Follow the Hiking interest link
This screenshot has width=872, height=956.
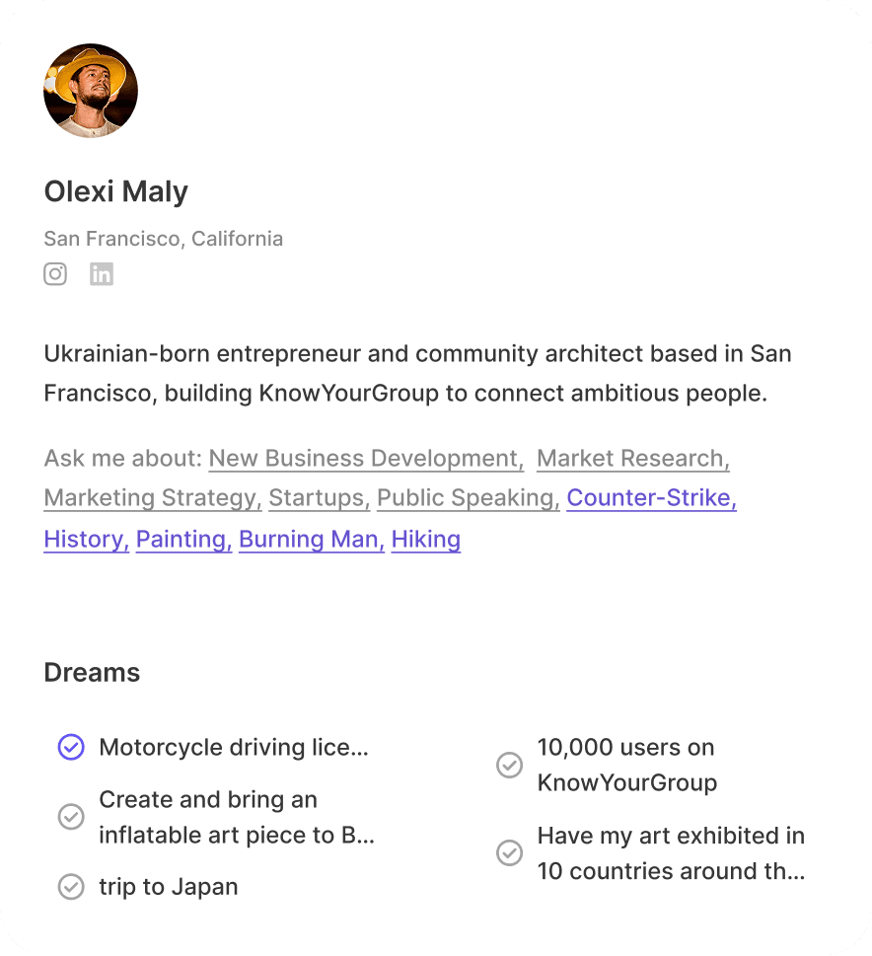coord(426,540)
